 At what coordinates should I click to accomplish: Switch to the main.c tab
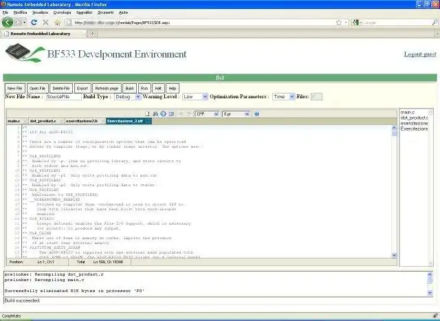coord(14,121)
